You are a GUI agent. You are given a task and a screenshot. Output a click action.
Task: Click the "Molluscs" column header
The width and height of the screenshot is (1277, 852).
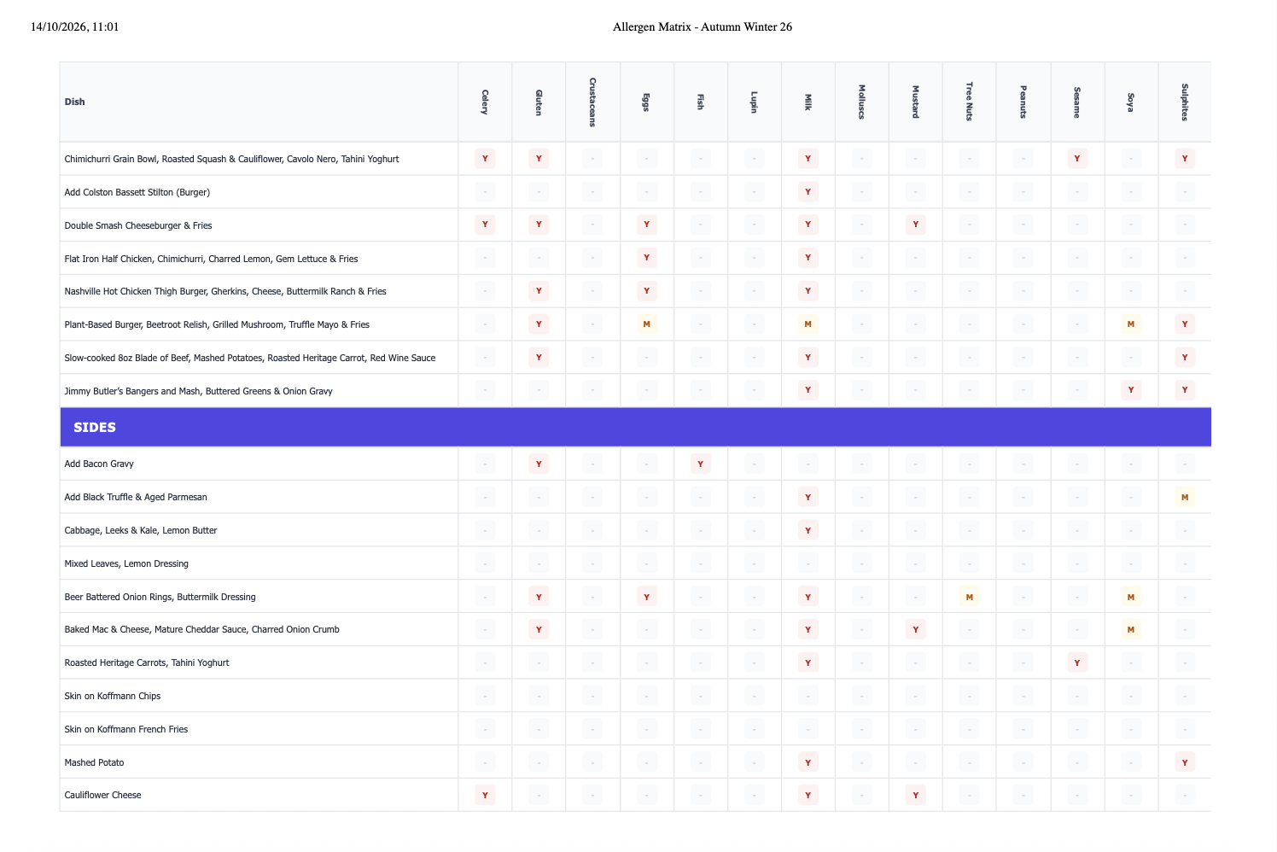point(861,102)
